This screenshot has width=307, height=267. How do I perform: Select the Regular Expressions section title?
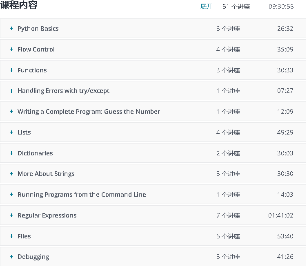(x=47, y=215)
